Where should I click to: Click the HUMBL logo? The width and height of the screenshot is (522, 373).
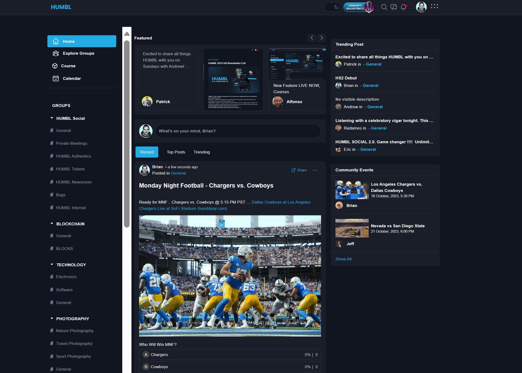tap(61, 7)
